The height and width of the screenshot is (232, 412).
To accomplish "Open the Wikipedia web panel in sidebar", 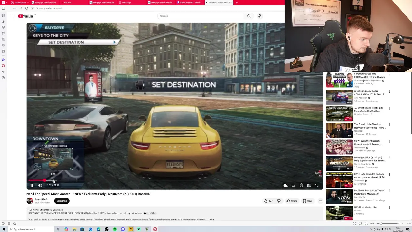I will click(3, 72).
